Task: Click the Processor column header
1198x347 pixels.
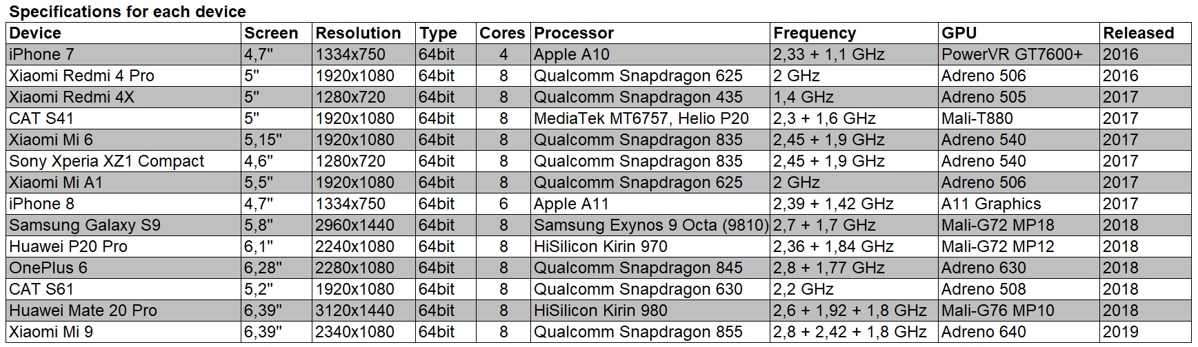Action: tap(574, 33)
